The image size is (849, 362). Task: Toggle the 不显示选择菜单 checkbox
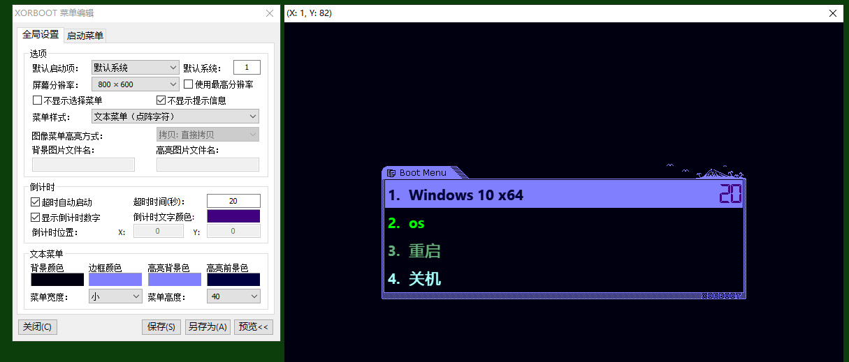38,100
